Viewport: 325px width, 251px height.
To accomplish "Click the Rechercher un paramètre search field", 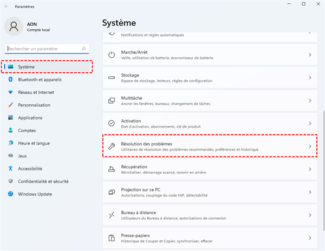I will (42, 49).
